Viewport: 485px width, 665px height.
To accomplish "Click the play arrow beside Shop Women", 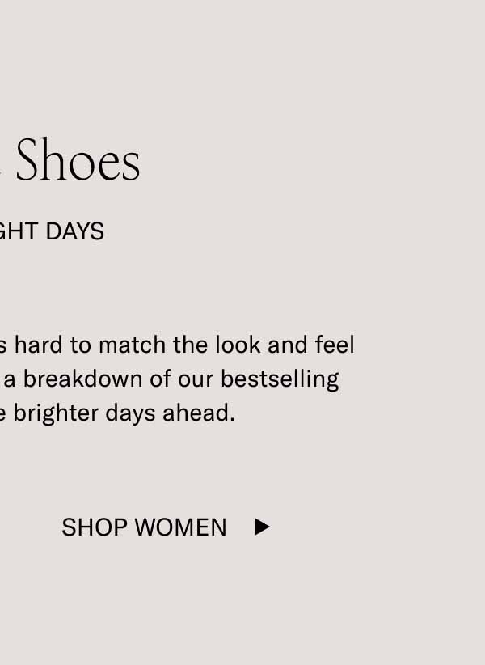I will [262, 527].
